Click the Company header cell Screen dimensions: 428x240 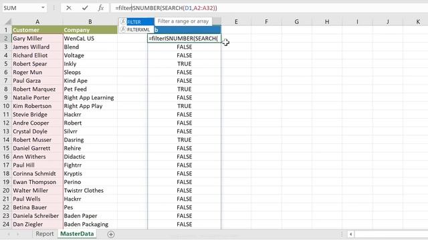tap(90, 30)
